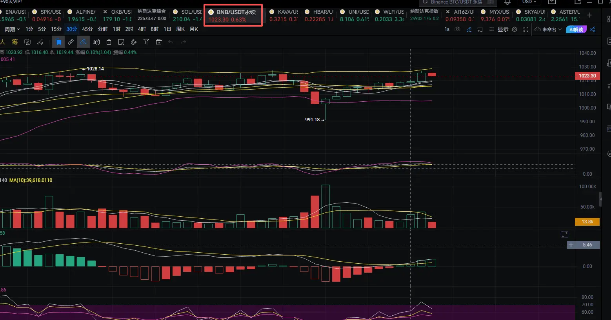This screenshot has height=320, width=611.
Task: Open the USD currency dropdown
Action: pyautogui.click(x=529, y=2)
